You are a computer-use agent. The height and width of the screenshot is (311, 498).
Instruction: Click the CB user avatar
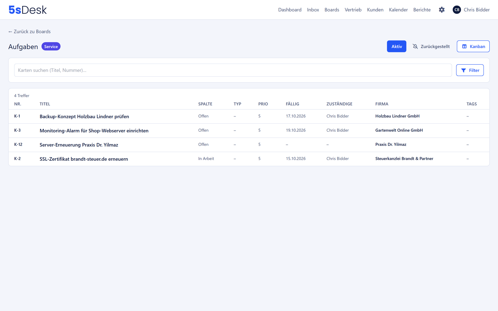pyautogui.click(x=457, y=10)
